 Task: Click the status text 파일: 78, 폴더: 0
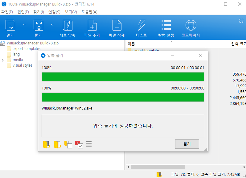point(185,174)
